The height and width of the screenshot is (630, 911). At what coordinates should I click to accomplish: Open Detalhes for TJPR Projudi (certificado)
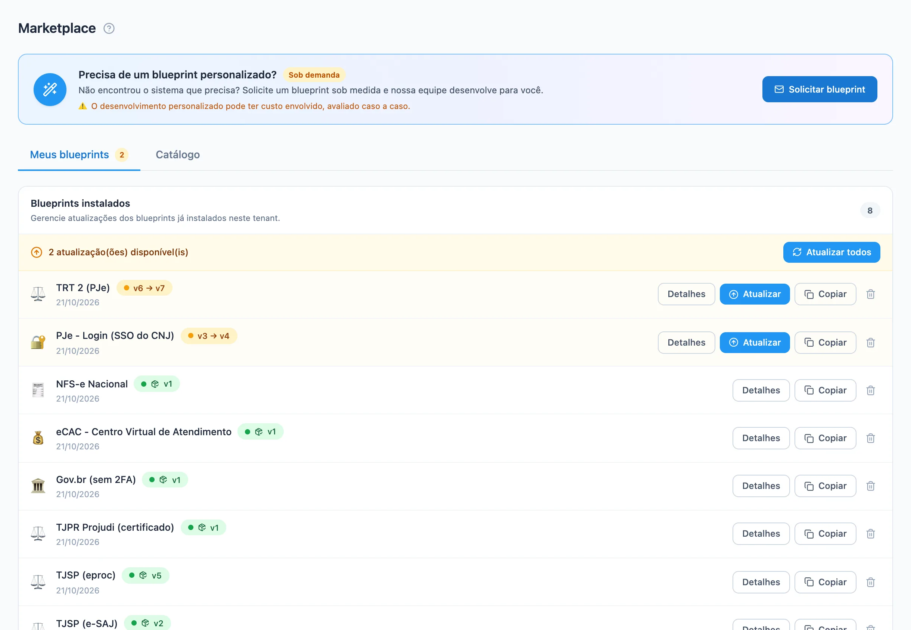click(x=761, y=533)
